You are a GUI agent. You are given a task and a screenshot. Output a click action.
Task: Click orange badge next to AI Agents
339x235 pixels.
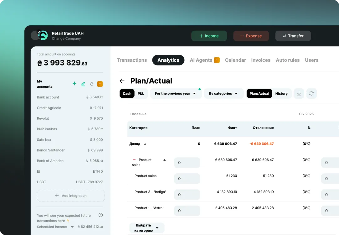click(x=217, y=60)
